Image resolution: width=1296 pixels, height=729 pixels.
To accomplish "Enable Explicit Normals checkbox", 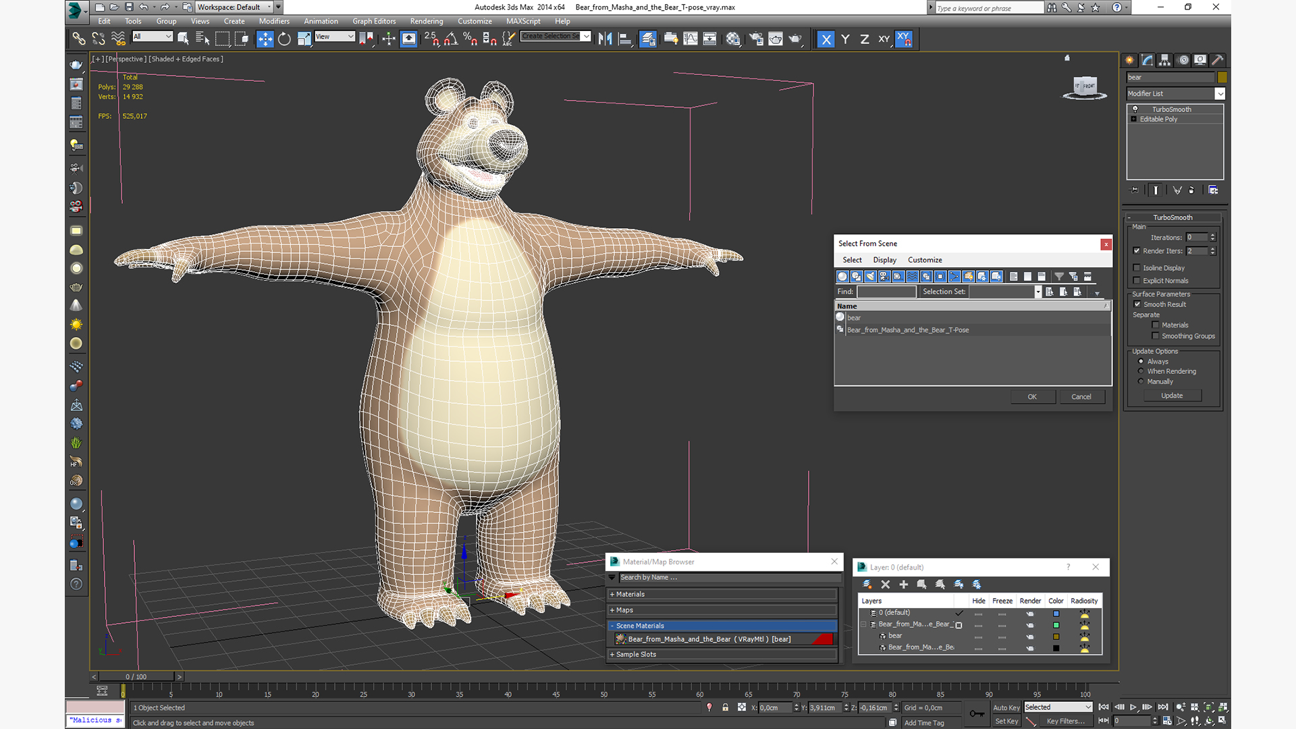I will point(1137,281).
